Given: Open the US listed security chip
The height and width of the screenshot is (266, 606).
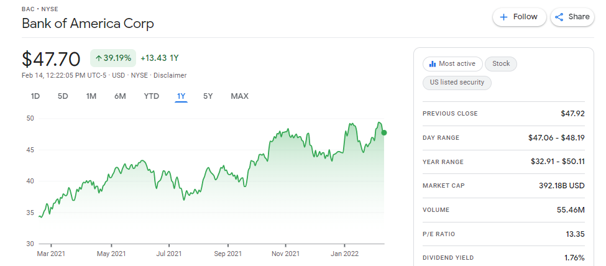Looking at the screenshot, I should (457, 83).
